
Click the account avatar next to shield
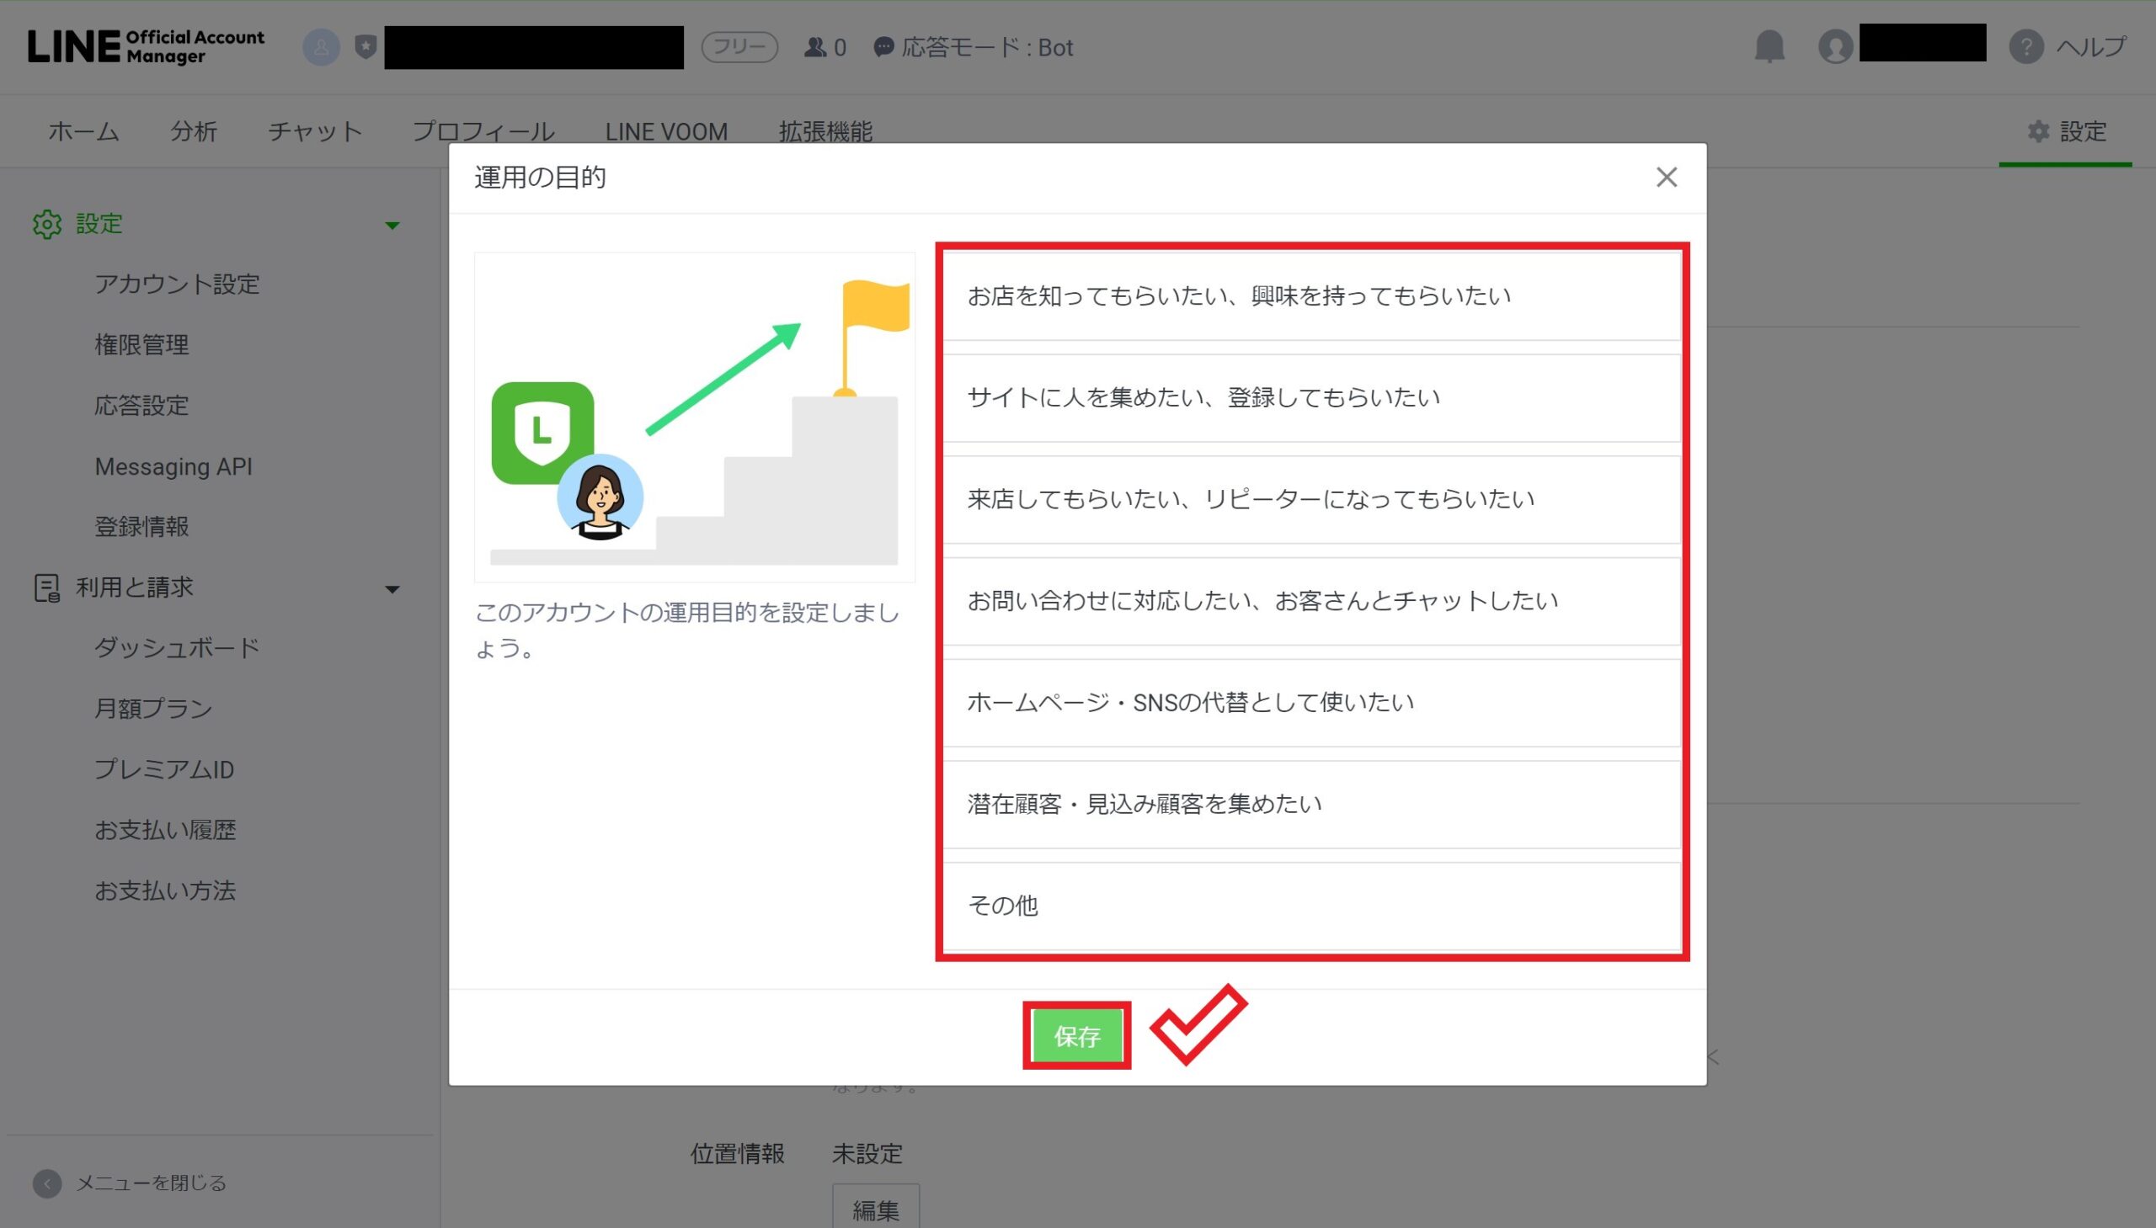[321, 47]
